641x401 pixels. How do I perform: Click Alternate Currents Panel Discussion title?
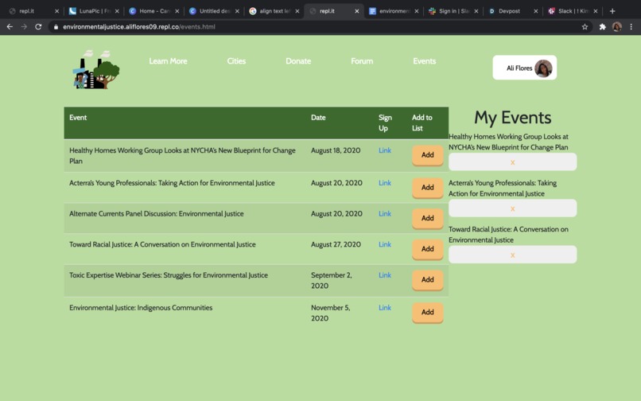point(156,213)
